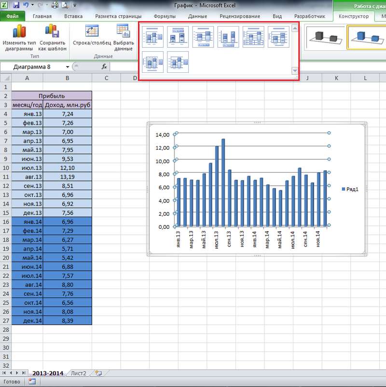This screenshot has width=386, height=387.
Task: Click the Excel application icon in title bar
Action: (x=4, y=5)
